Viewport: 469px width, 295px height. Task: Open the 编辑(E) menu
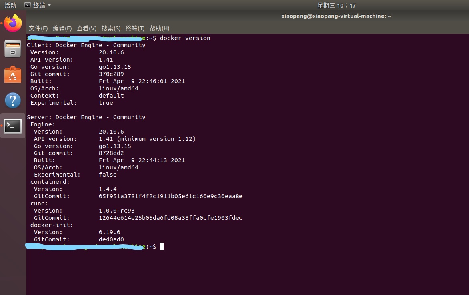62,28
